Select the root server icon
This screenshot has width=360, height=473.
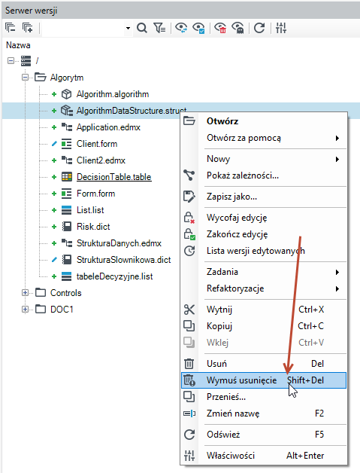(26, 61)
